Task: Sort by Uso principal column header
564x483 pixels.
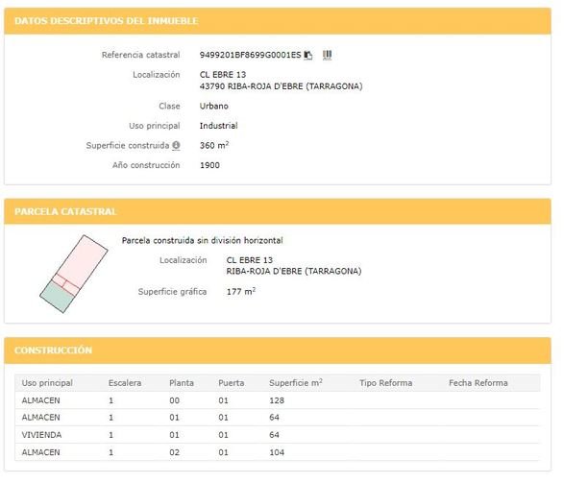Action: (47, 383)
